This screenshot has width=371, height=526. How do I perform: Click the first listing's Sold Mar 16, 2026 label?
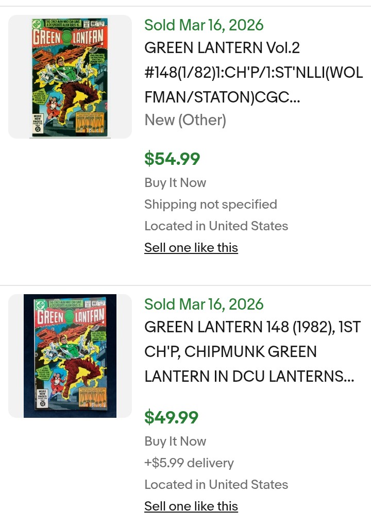tap(204, 25)
